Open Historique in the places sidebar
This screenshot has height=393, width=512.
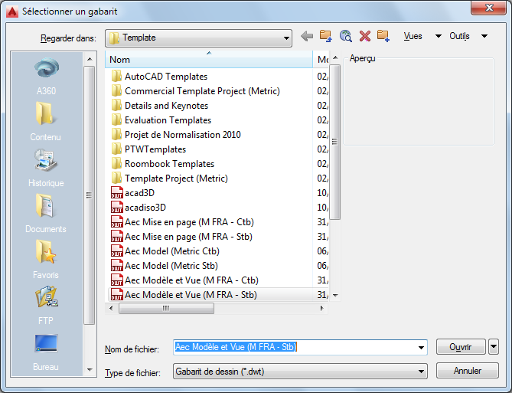(x=46, y=168)
